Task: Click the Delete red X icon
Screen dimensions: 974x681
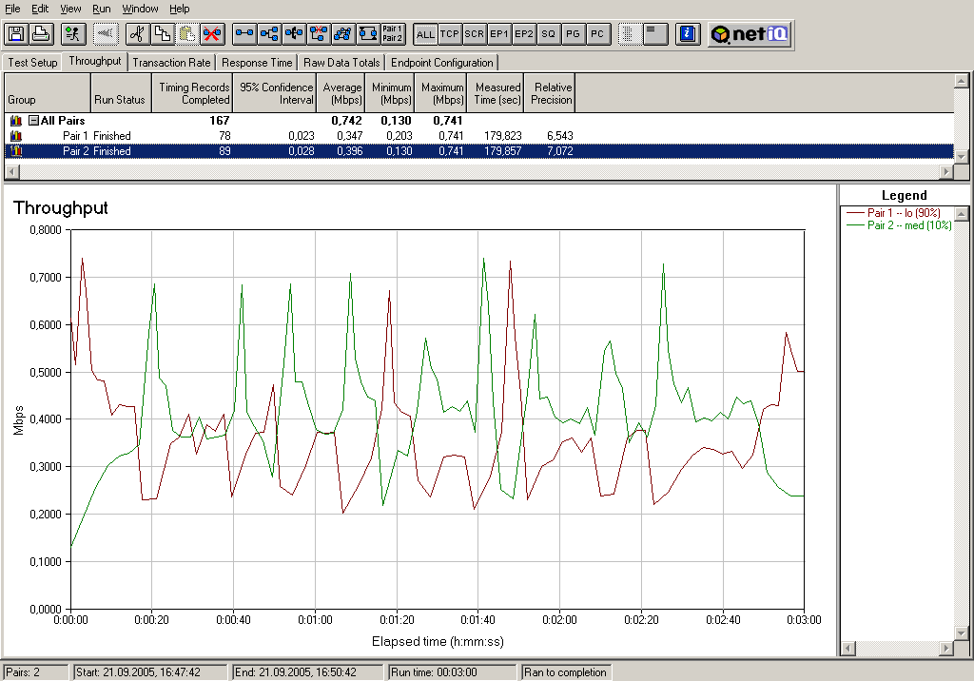Action: (x=212, y=34)
